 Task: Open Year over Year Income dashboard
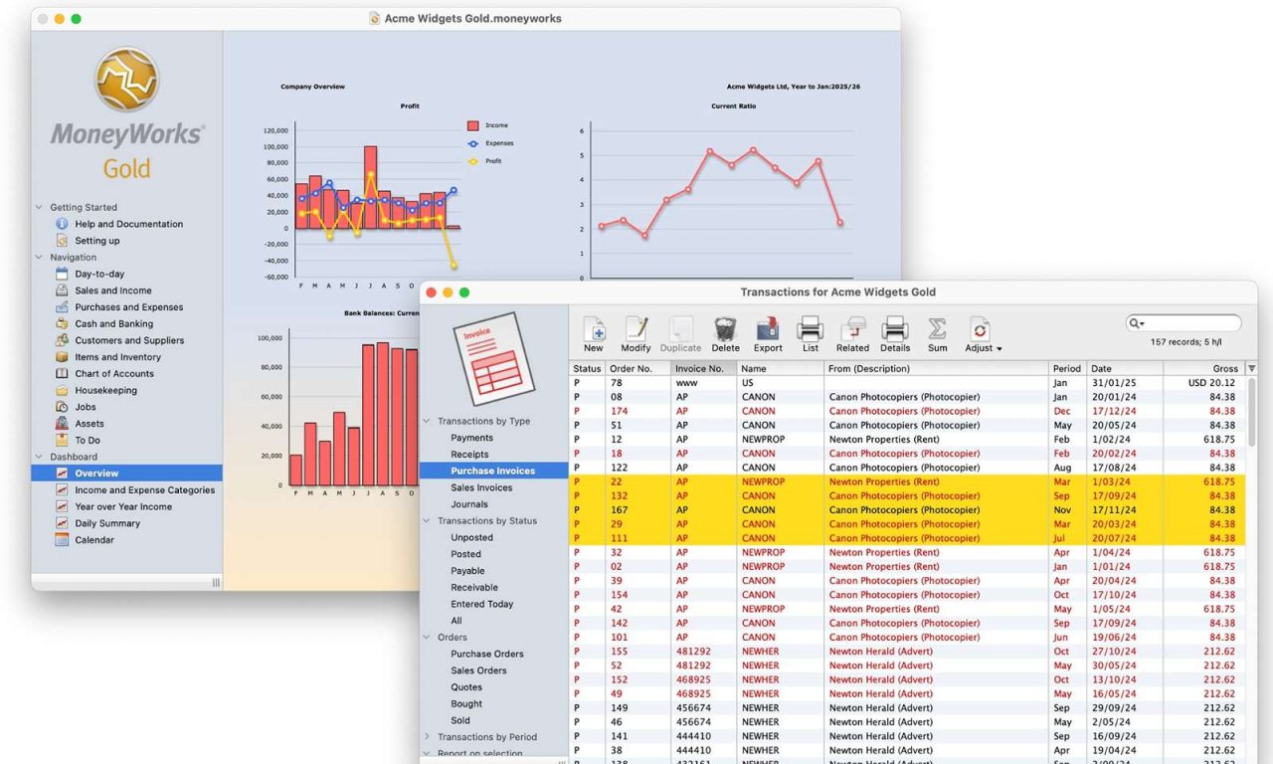coord(123,506)
